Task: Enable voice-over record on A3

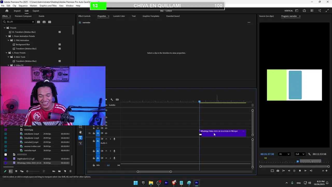Action: click(x=114, y=158)
